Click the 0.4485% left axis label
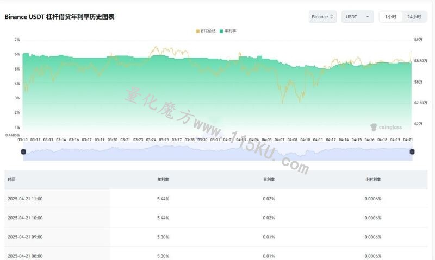Screen dimensions: 435x260 point(13,135)
